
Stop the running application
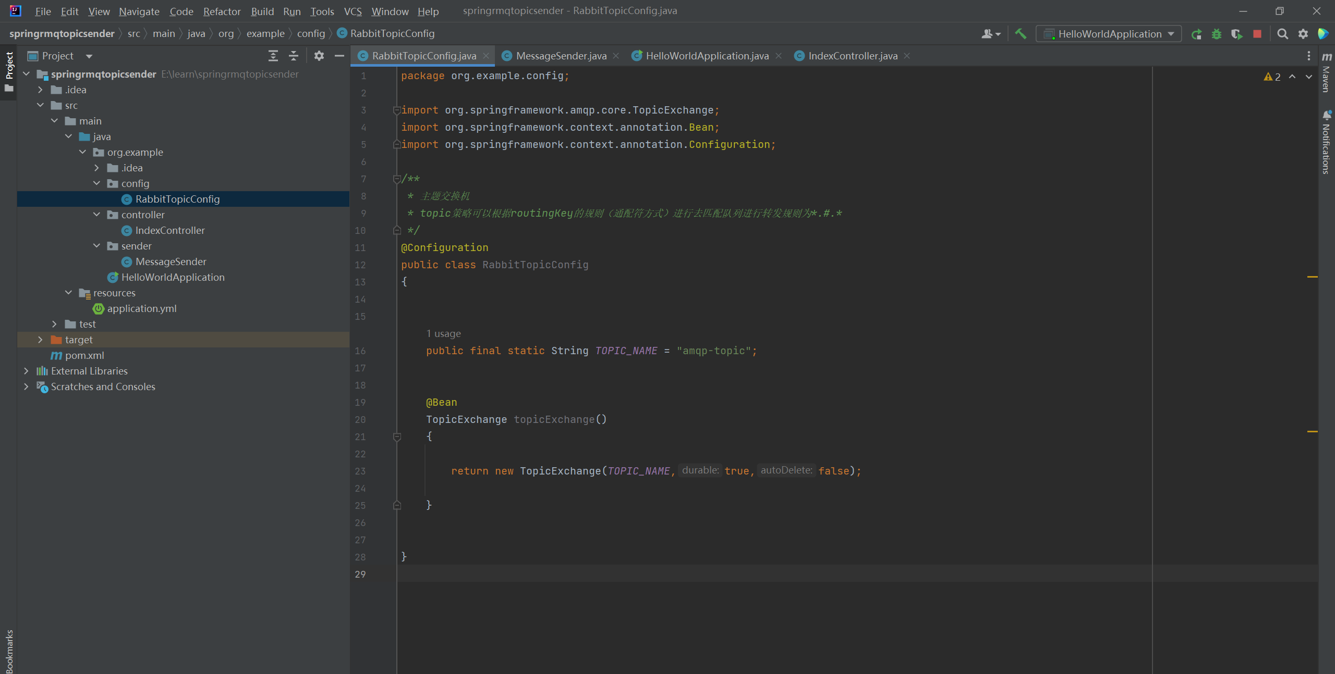click(1257, 34)
